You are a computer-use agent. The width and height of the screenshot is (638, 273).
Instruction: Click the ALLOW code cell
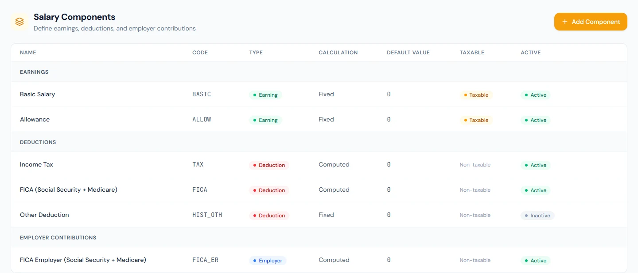pyautogui.click(x=202, y=119)
